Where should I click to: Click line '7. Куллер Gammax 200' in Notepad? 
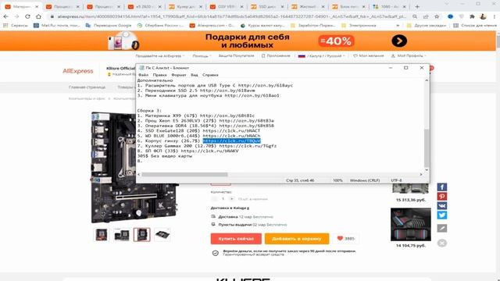click(x=207, y=146)
